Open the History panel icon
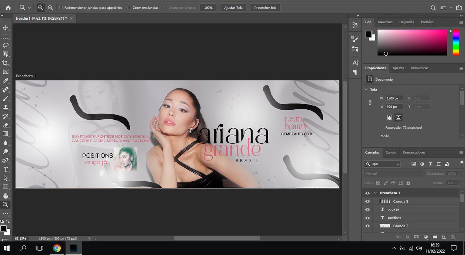Viewport: 465px width, 255px height. point(355,25)
